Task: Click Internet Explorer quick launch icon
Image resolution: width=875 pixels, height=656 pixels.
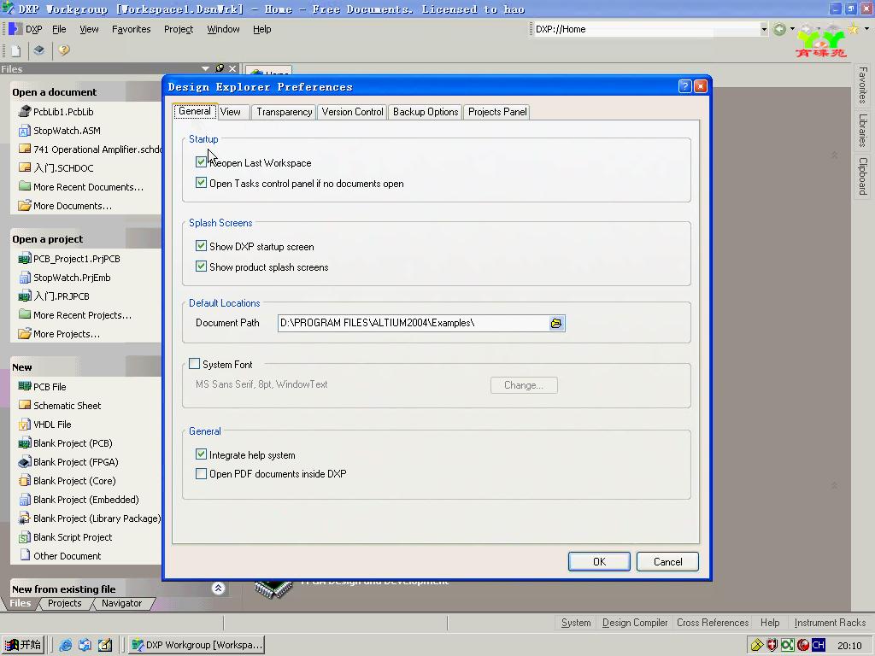Action: point(65,645)
